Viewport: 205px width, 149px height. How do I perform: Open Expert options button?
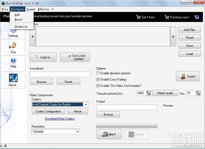188,76
